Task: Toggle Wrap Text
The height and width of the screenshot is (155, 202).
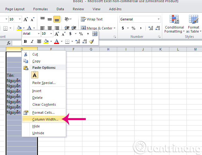Action: pyautogui.click(x=92, y=19)
